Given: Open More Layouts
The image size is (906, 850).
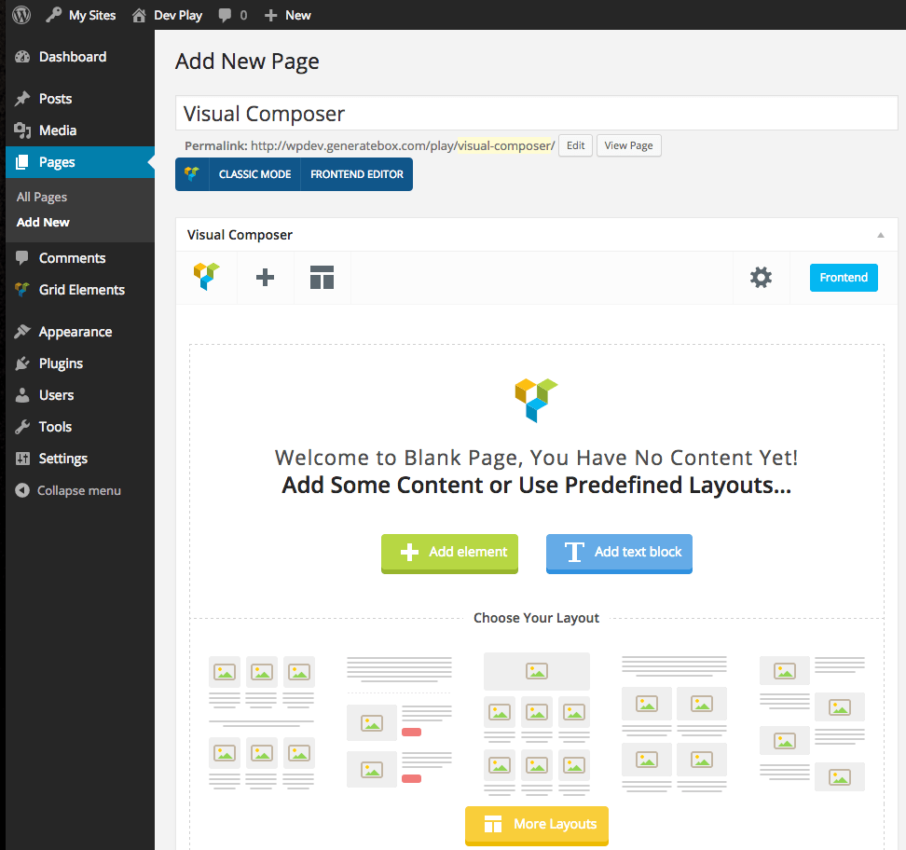Looking at the screenshot, I should (536, 825).
